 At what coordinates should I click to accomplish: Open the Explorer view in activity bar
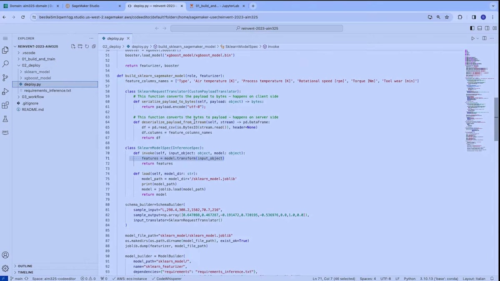(5, 50)
